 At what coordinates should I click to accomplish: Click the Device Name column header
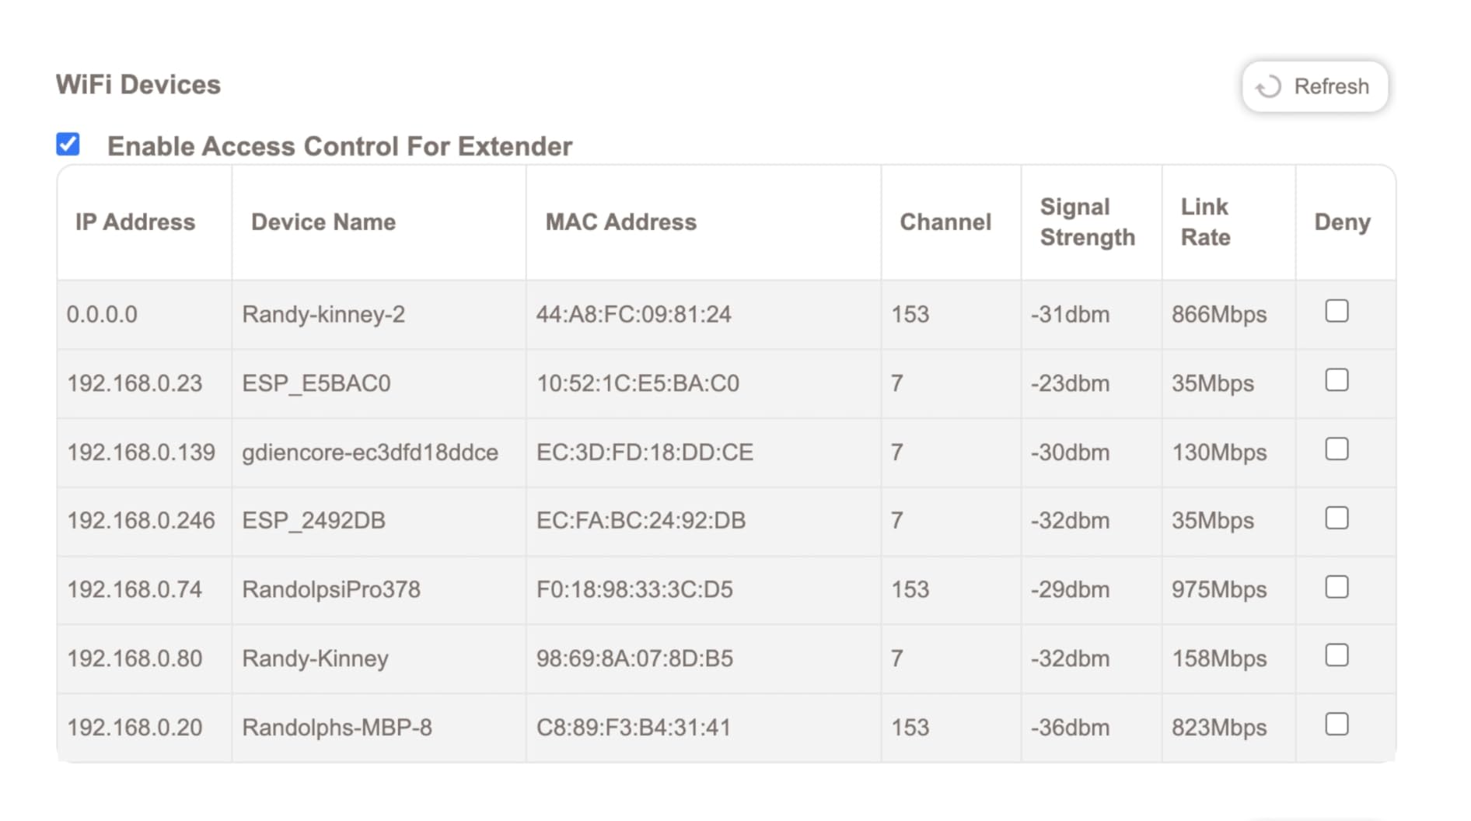pos(323,222)
